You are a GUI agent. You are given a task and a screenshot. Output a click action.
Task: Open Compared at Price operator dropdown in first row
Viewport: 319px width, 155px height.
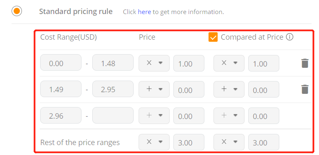(229, 63)
